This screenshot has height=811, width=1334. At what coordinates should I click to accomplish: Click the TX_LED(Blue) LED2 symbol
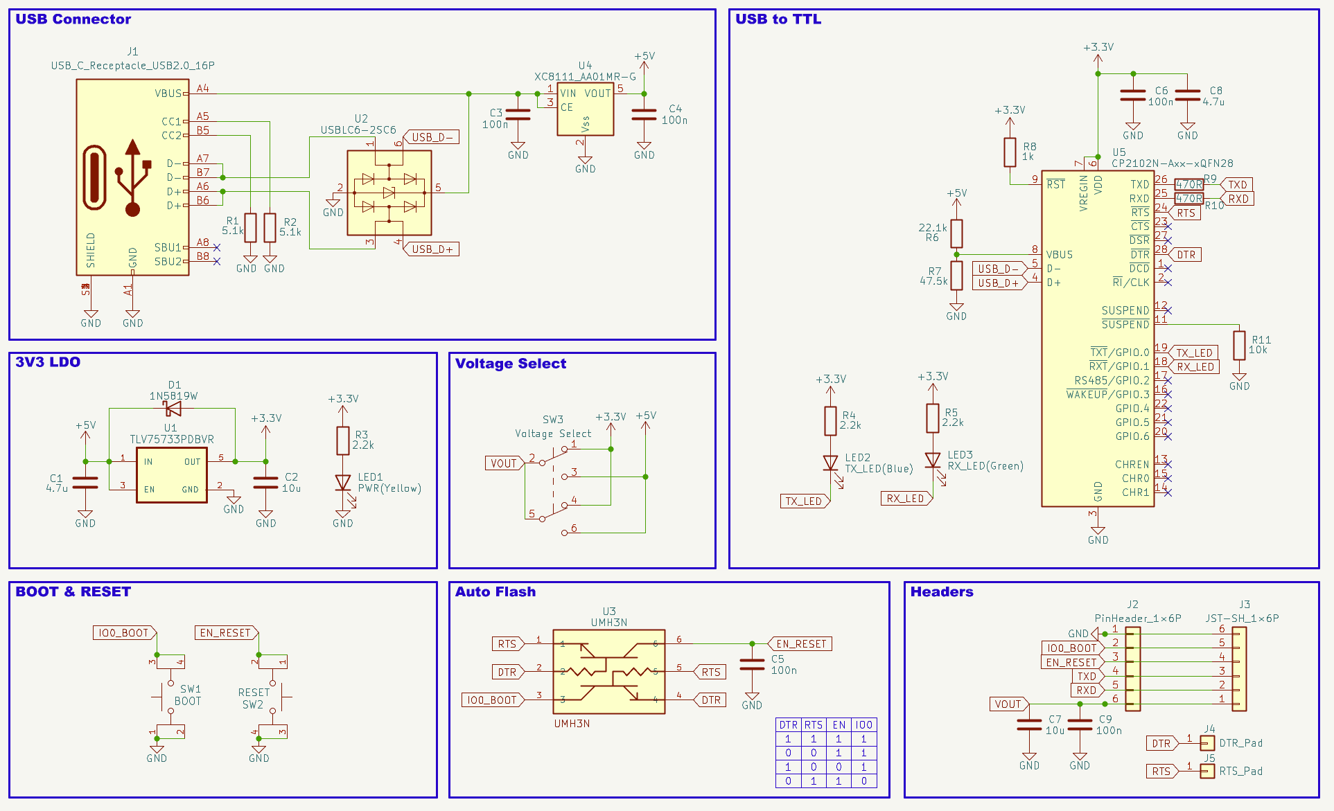(x=830, y=463)
